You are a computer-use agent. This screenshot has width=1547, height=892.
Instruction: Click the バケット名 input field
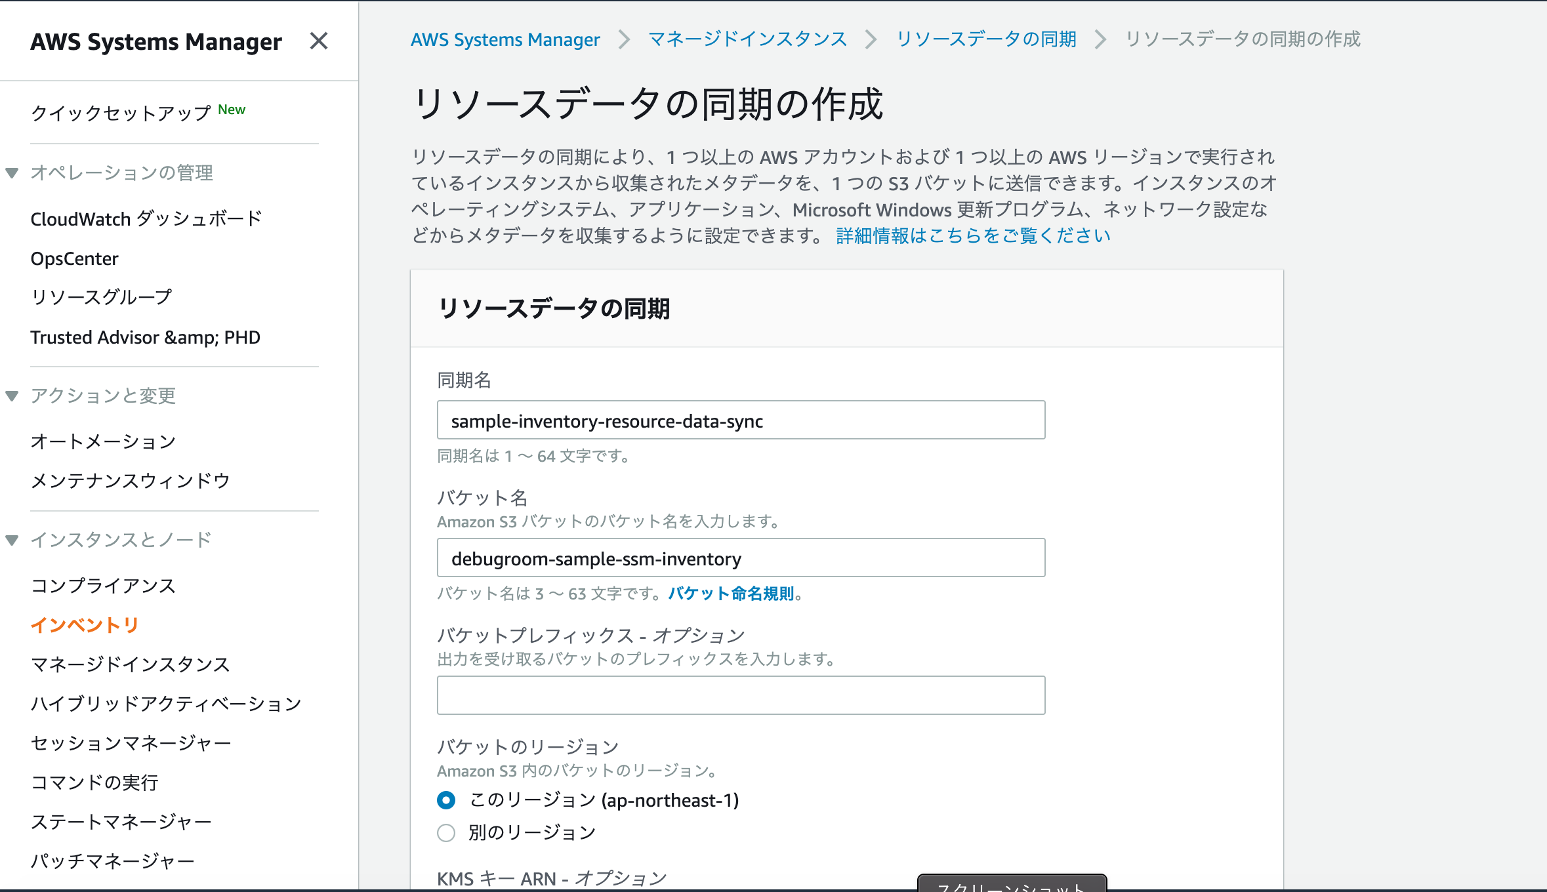pos(741,557)
